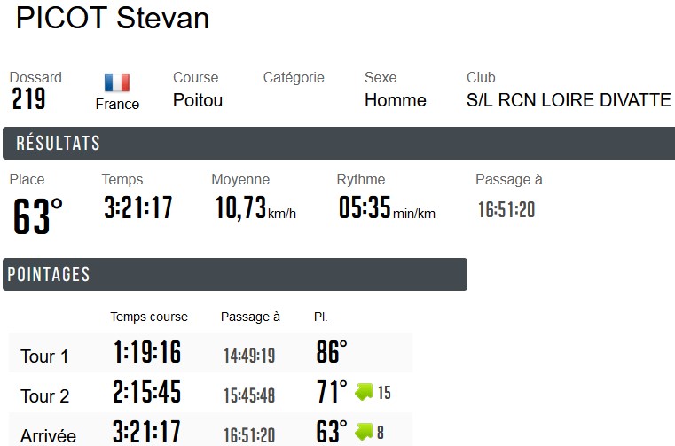Click the 63° final place value

(38, 216)
